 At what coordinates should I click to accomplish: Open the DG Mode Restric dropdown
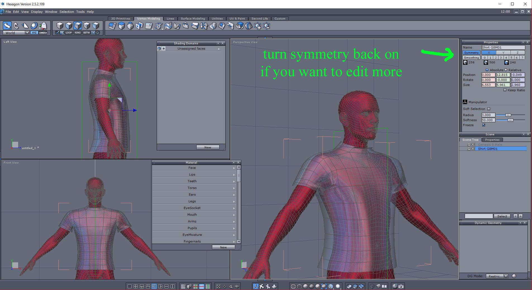point(497,276)
